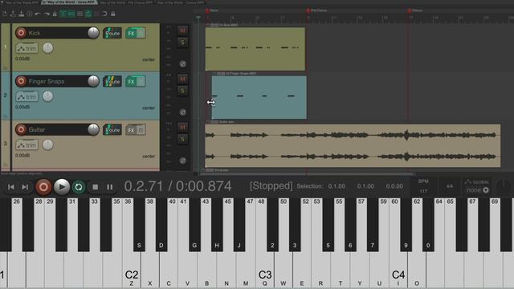Click the transport Play button
Screen dimensions: 514x289
pos(62,187)
